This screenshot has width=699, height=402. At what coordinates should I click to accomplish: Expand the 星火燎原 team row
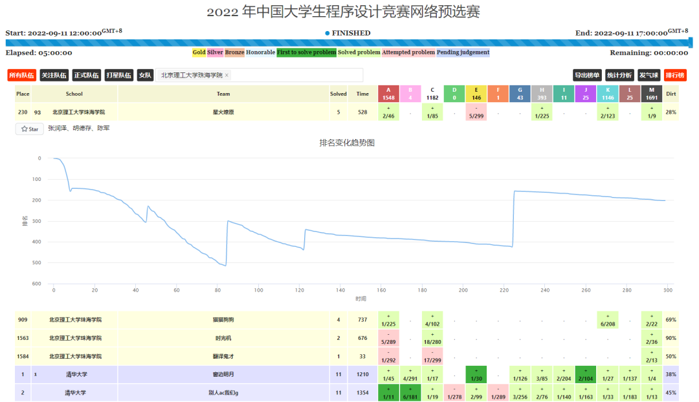coord(346,112)
